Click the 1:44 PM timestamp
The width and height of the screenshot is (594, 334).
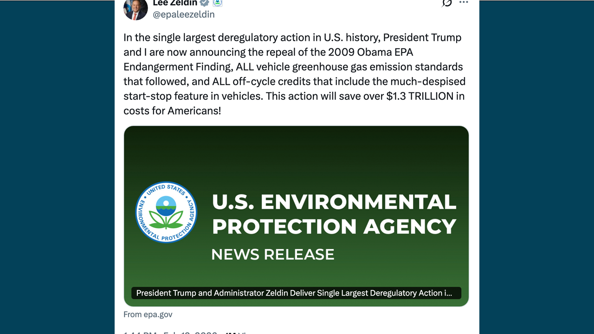[137, 332]
